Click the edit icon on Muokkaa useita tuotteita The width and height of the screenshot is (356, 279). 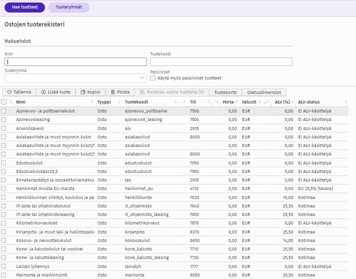(x=142, y=92)
